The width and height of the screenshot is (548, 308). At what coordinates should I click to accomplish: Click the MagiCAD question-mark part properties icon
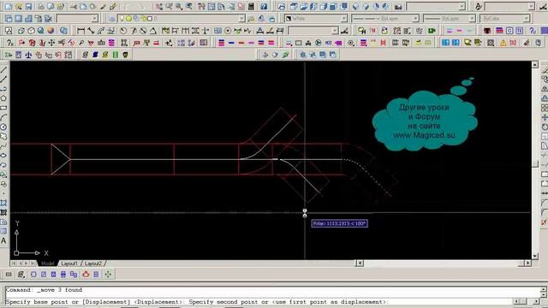[x=9, y=43]
